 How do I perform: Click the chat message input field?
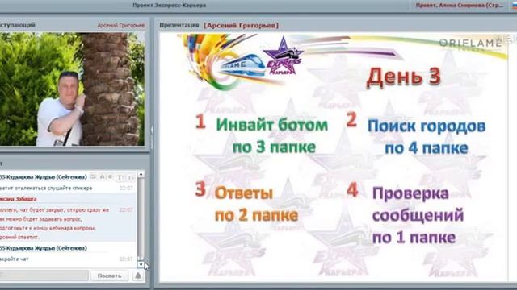(x=44, y=275)
